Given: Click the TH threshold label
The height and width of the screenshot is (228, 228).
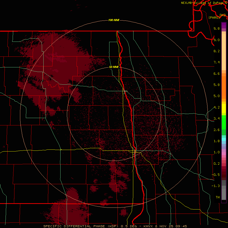Looking at the screenshot, I should pos(218,197).
